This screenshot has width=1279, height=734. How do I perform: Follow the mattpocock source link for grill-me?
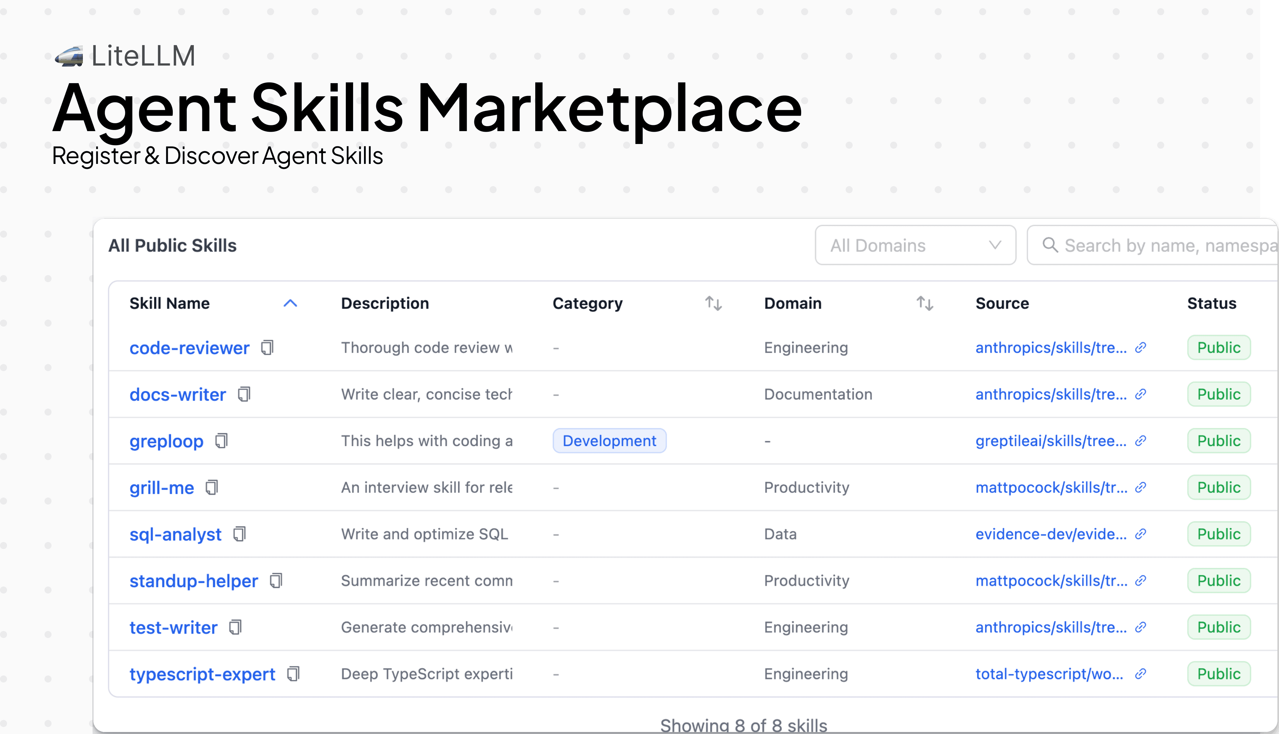coord(1051,488)
